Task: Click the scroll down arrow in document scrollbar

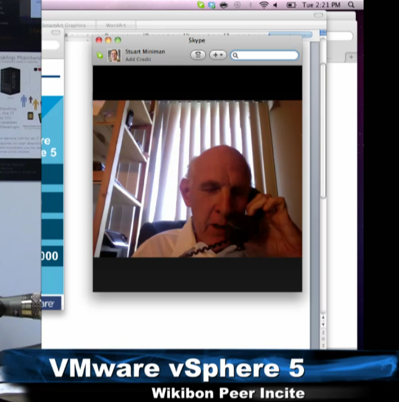Action: point(323,324)
